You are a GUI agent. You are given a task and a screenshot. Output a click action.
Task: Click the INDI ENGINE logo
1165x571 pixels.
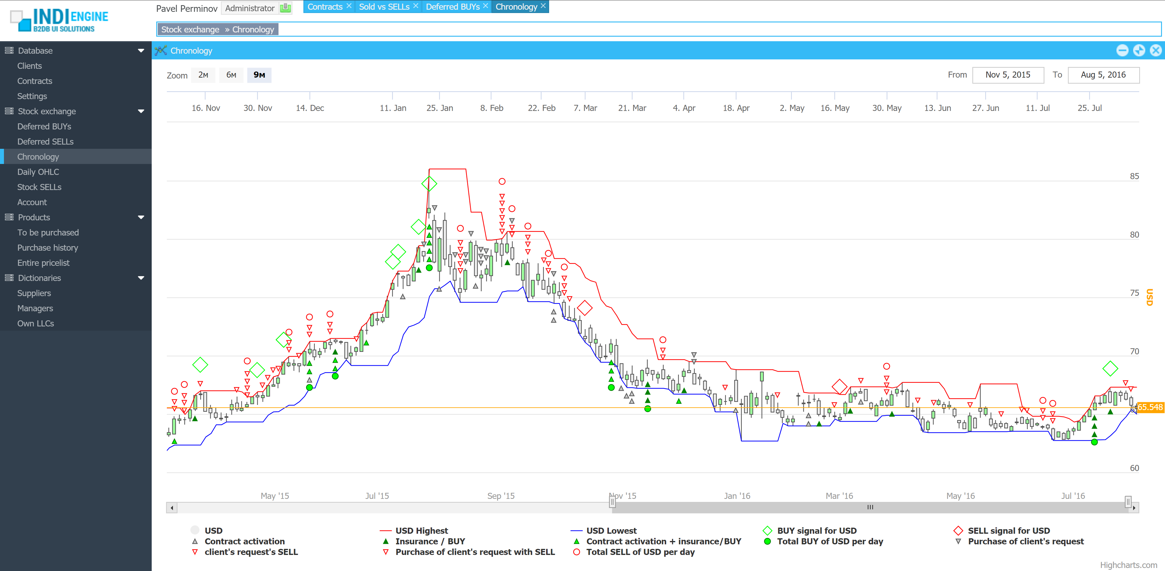pos(59,20)
